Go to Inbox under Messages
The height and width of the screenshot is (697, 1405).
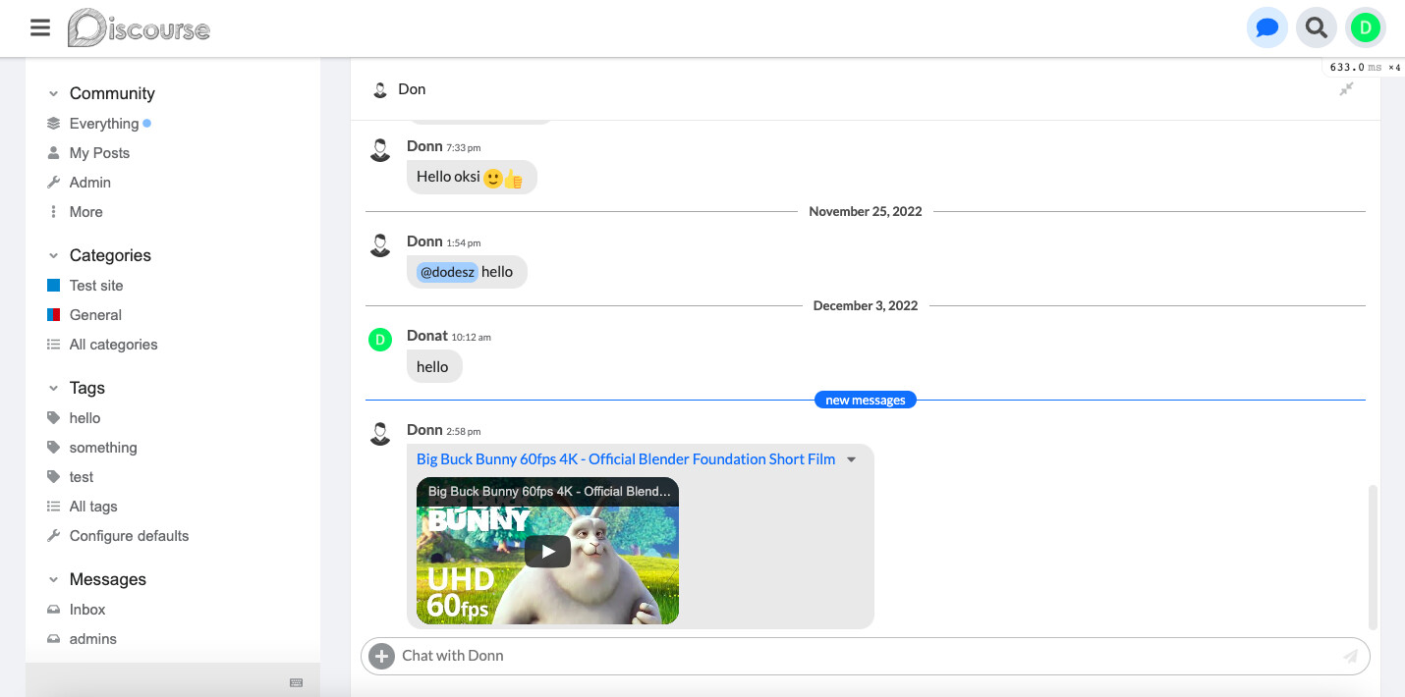(87, 610)
